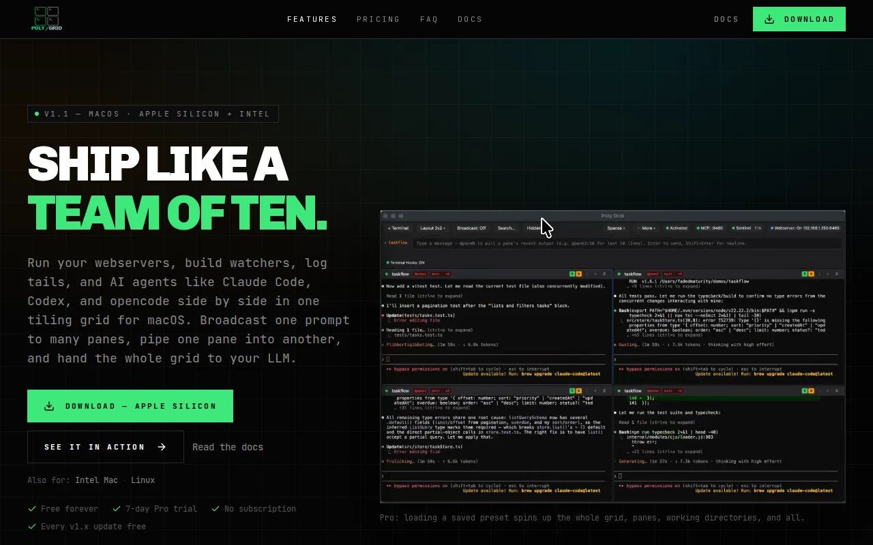Click the See It In Action button
This screenshot has height=545, width=873.
click(x=106, y=447)
